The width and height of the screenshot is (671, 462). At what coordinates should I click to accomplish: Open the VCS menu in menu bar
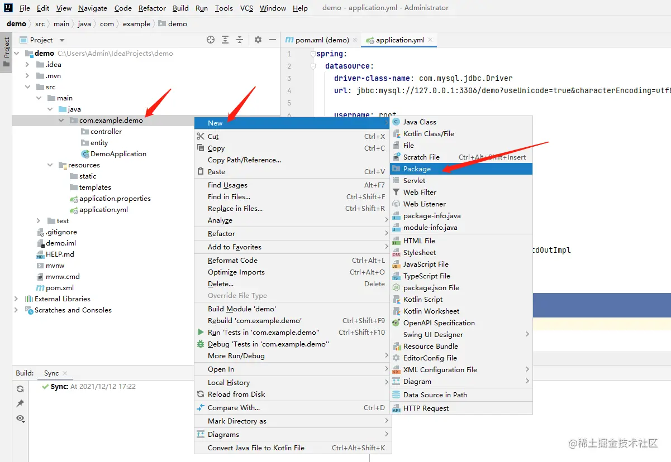pyautogui.click(x=246, y=8)
